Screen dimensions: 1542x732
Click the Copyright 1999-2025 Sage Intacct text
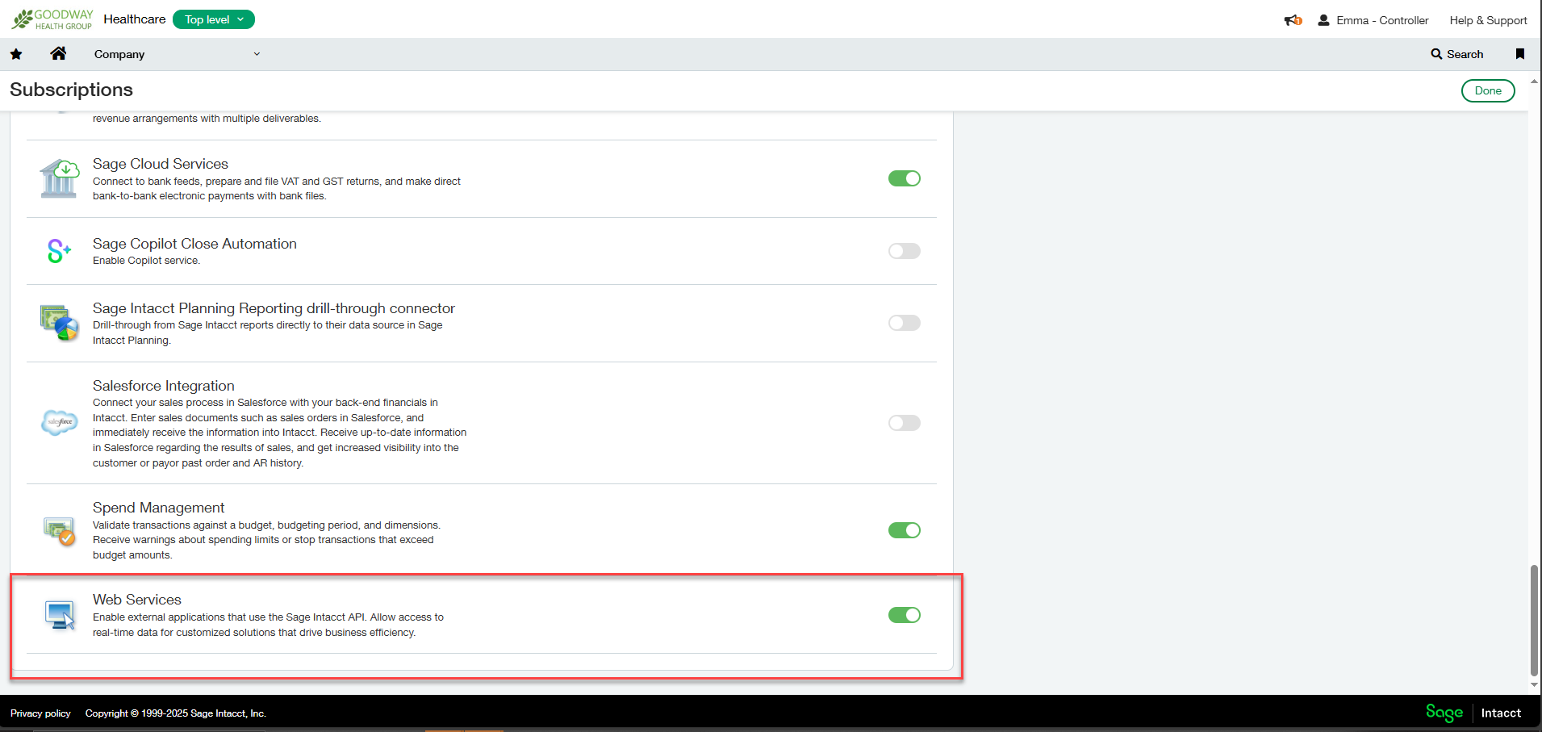[176, 713]
